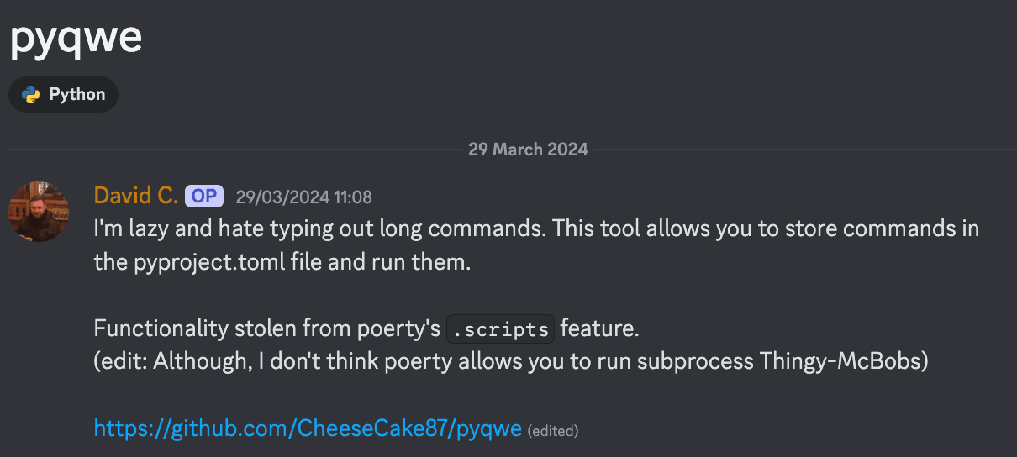Click the word "feature." after the .scripts snippet

coord(600,328)
